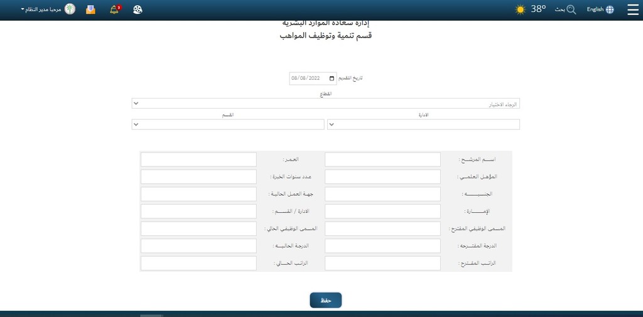643x317 pixels.
Task: Click the sun weather icon
Action: pos(521,10)
